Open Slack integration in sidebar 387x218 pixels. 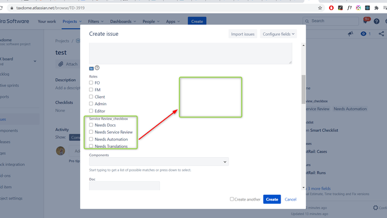point(13,164)
